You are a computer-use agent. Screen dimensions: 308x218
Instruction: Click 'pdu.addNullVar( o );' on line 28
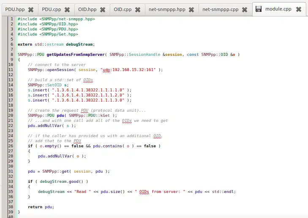point(62,156)
